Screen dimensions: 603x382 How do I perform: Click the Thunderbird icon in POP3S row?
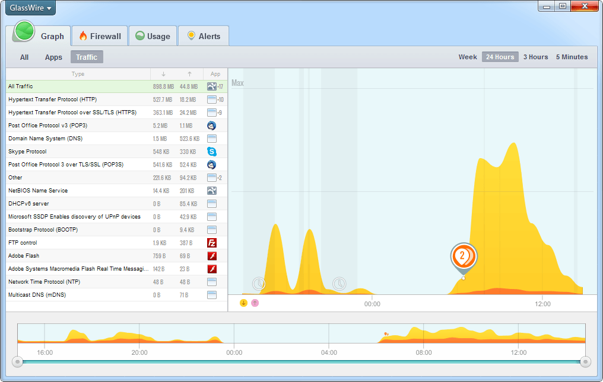[x=211, y=165]
